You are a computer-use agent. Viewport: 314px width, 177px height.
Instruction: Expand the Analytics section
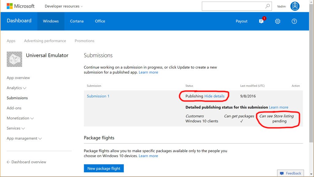pyautogui.click(x=17, y=88)
